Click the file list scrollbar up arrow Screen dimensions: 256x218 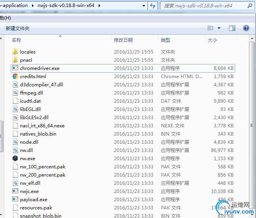(x=252, y=38)
